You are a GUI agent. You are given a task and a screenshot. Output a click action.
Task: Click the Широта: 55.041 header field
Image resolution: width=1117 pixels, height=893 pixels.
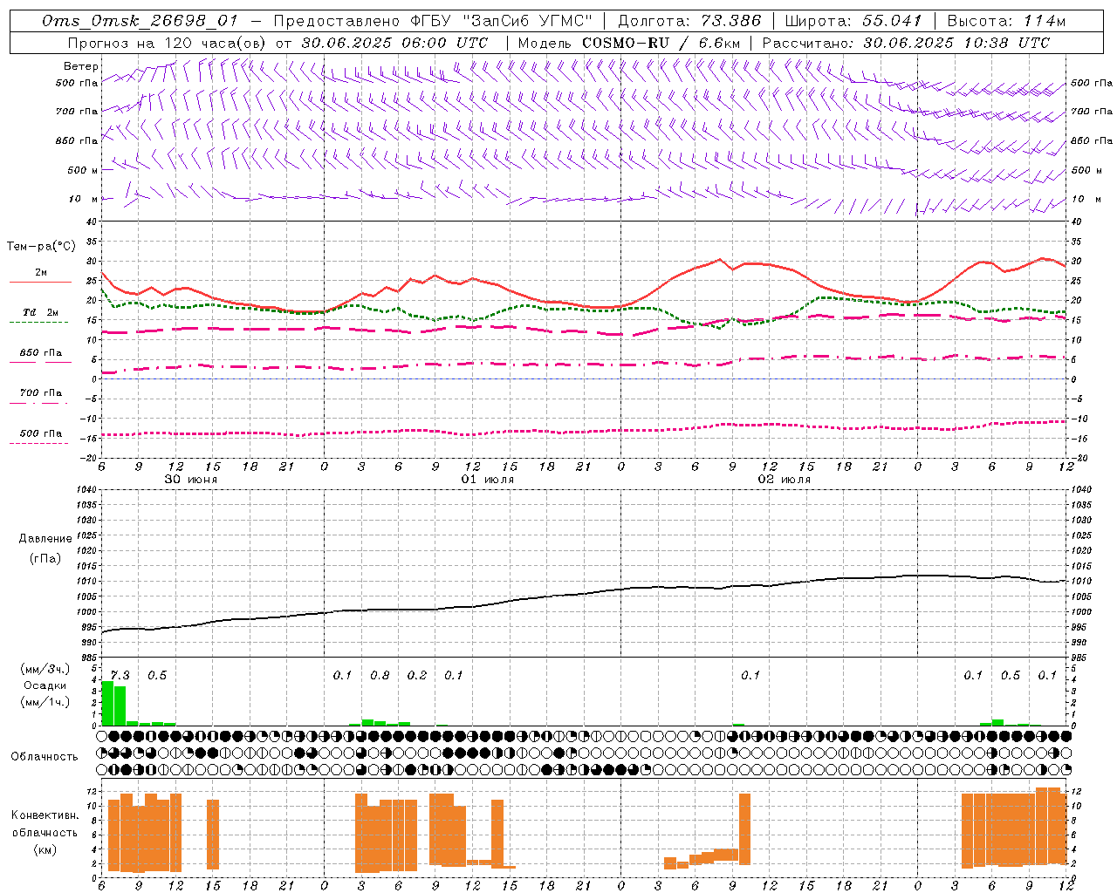coord(853,21)
